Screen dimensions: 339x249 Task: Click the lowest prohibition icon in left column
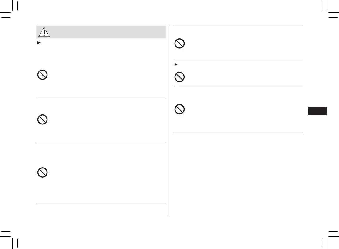click(42, 173)
